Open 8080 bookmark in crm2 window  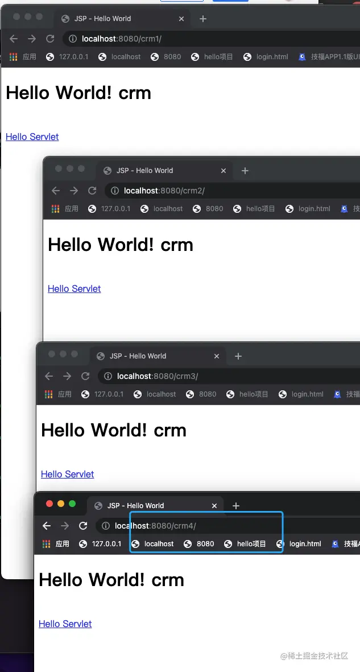tap(208, 209)
